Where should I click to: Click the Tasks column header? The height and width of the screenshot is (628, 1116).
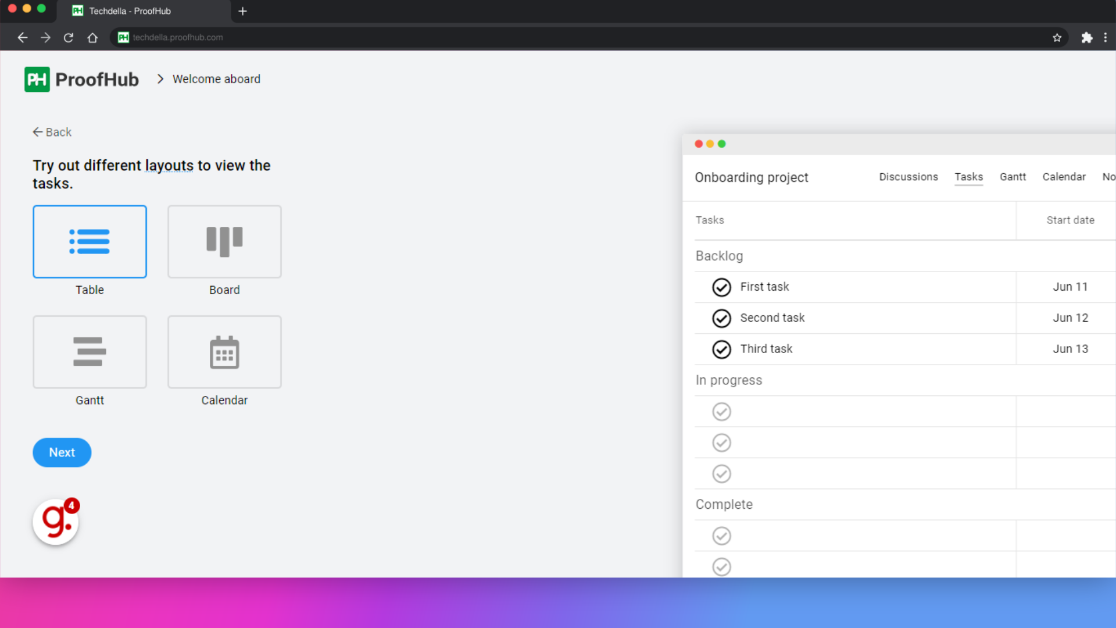pos(710,220)
